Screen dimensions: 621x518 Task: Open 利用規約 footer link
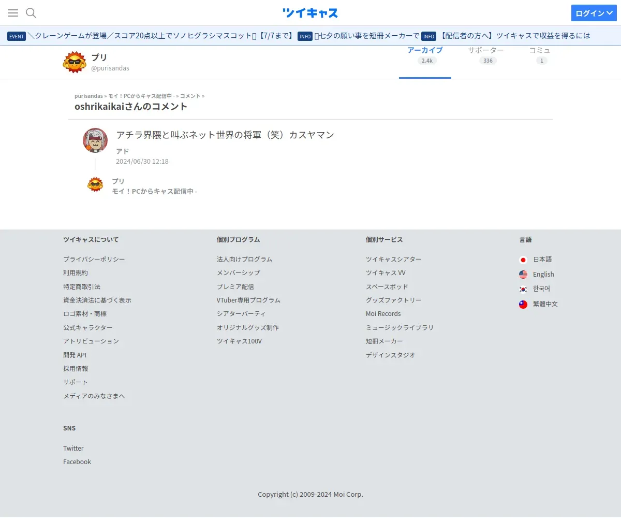pos(76,272)
